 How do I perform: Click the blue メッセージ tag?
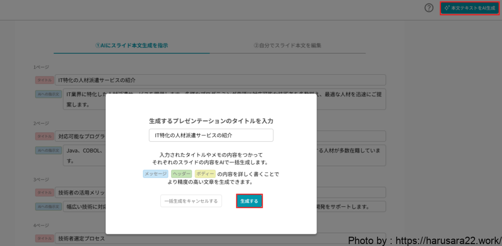tap(155, 174)
